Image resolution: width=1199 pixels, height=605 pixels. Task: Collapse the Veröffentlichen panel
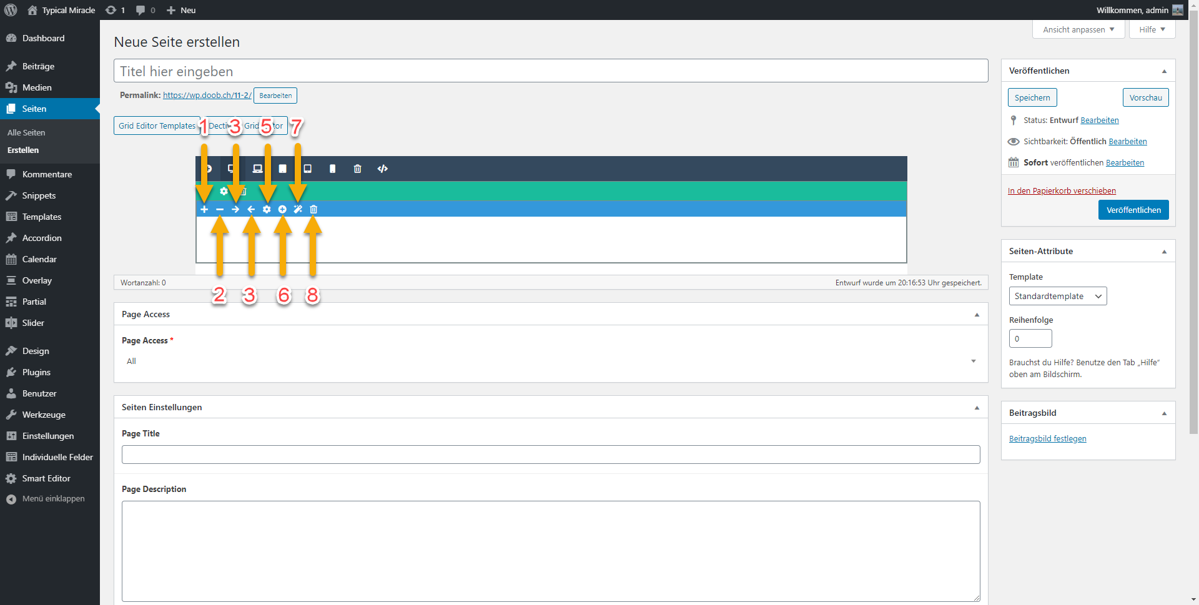[x=1164, y=71]
